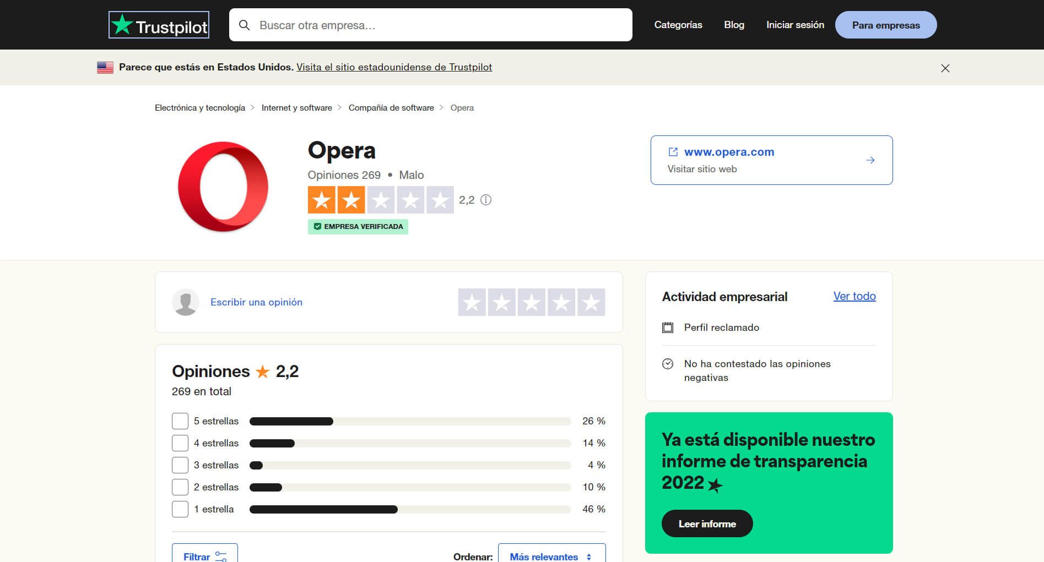1044x562 pixels.
Task: Open Compañía de software breadcrumb
Action: (x=391, y=108)
